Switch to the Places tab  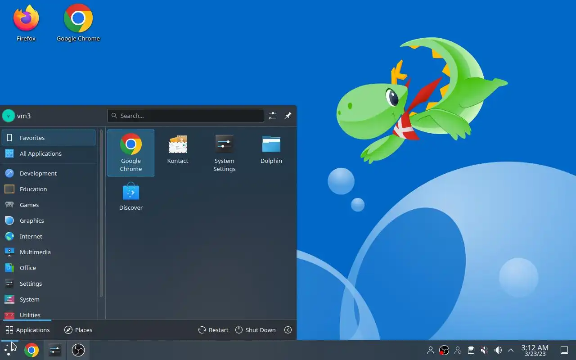click(78, 330)
